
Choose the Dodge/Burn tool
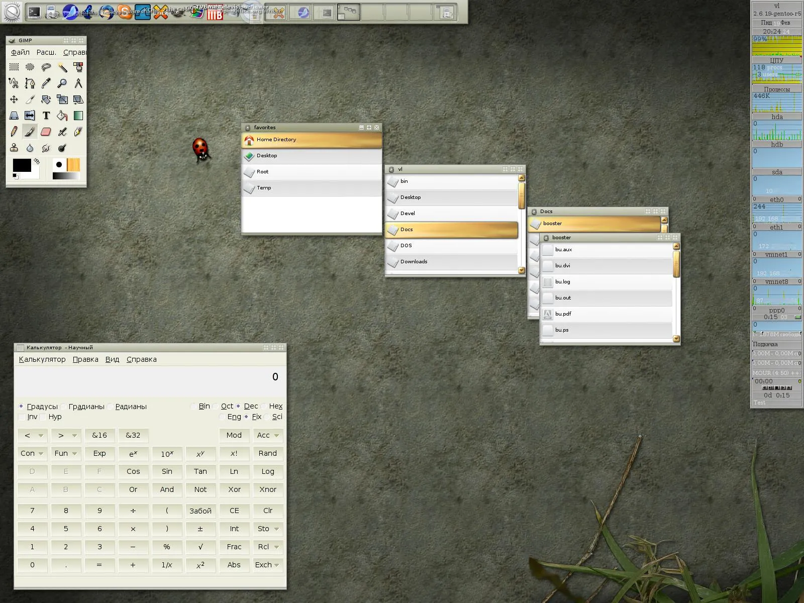(62, 148)
